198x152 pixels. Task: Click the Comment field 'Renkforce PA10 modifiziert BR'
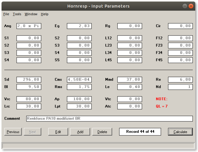110,119
